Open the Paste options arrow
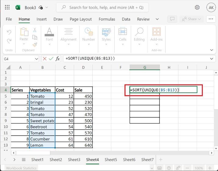Image resolution: width=218 pixels, height=171 pixels. coord(24,44)
